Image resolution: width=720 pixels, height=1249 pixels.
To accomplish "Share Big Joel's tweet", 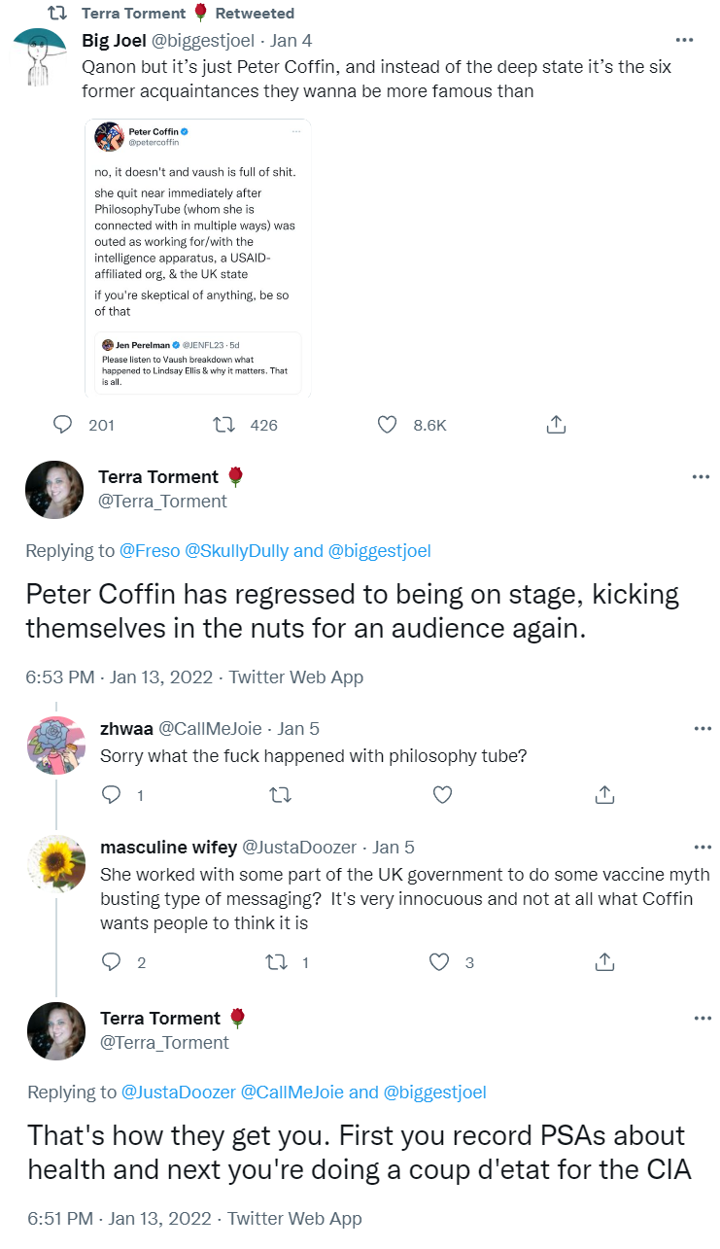I will click(x=556, y=425).
